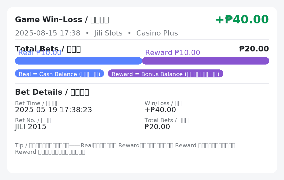This screenshot has height=180, width=284.
Task: Click the ₱20.00 value under Bet Details
Action: 157,127
